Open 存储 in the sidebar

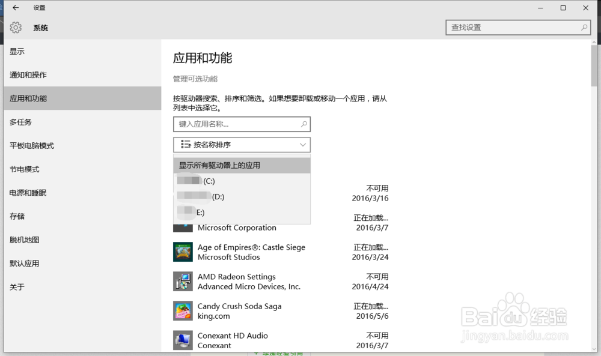coord(82,216)
